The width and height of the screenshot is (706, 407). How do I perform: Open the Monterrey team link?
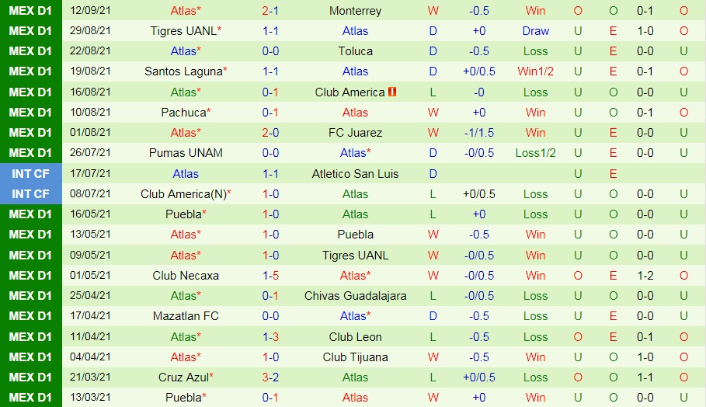click(x=355, y=11)
